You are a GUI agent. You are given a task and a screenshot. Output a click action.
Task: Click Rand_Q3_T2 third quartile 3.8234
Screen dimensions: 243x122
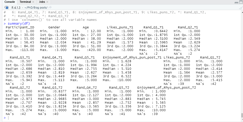(x=60, y=106)
